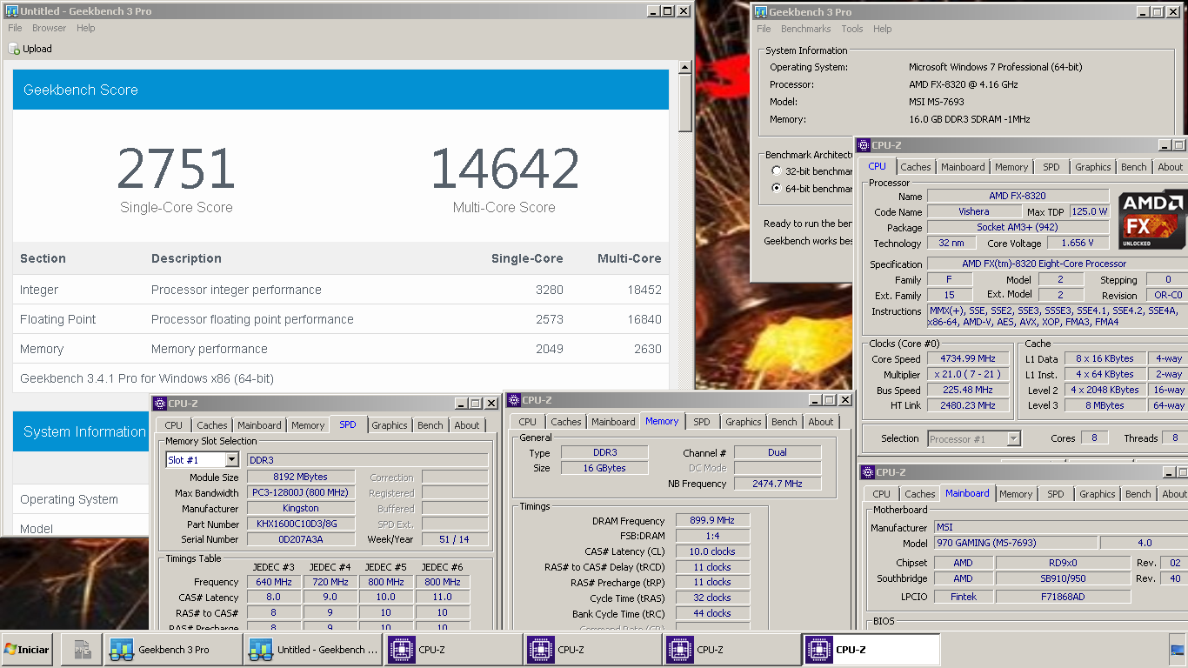
Task: Click the highlighted CPU-Z taskbar button
Action: pos(871,650)
